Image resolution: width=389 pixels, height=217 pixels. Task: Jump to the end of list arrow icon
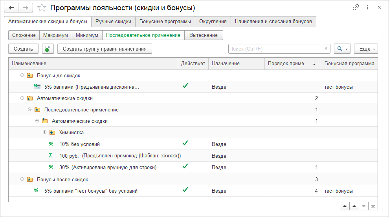[x=373, y=206]
